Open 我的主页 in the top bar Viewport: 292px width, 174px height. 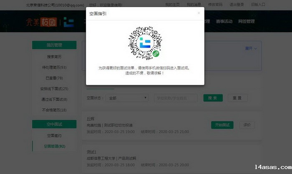coord(172,5)
